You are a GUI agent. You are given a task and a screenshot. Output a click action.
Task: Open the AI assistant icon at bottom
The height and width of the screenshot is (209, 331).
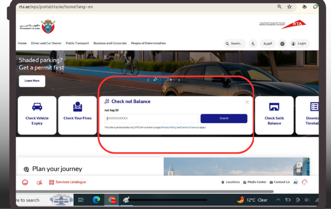point(295,182)
